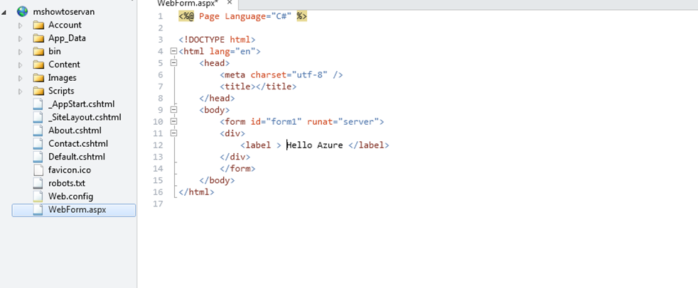Click the Web.config file icon
The width and height of the screenshot is (698, 288).
pos(38,196)
